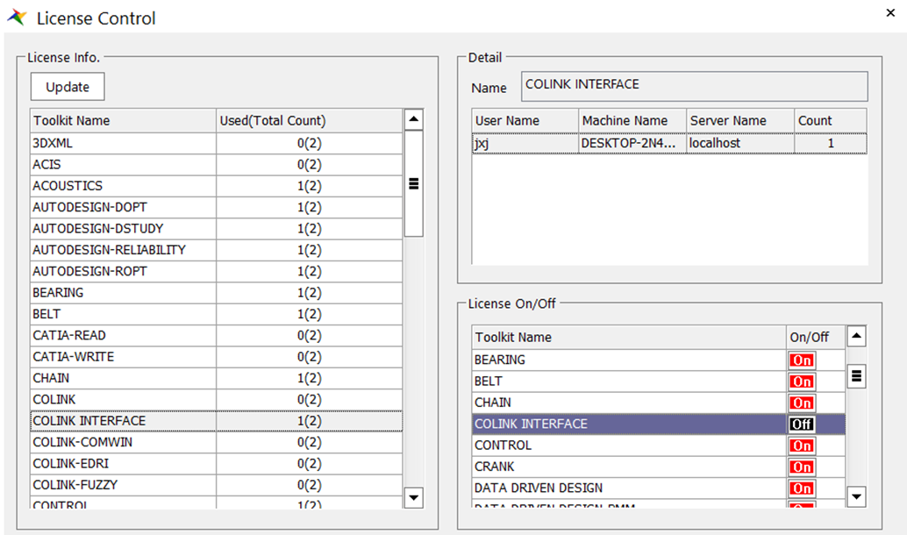Select AUTODESIGN-ROPT toolkit row

(217, 272)
